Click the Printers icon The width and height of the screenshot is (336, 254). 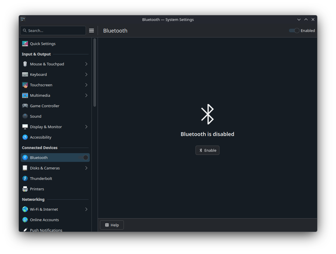(x=25, y=189)
